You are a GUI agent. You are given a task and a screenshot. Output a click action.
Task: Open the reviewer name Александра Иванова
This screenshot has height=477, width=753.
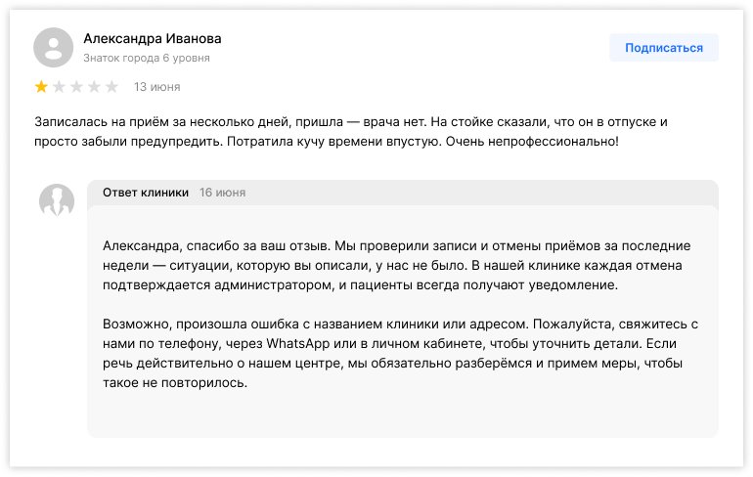coord(152,39)
